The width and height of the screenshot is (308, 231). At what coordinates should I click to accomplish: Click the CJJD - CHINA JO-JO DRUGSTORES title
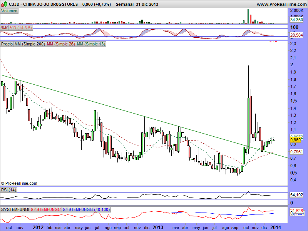click(x=43, y=4)
